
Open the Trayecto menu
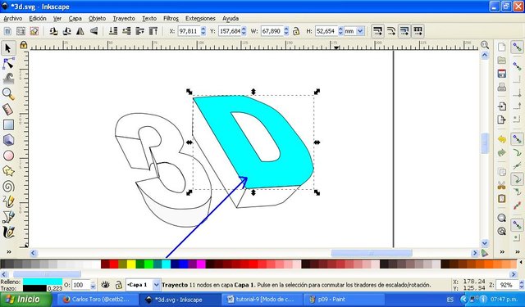pyautogui.click(x=124, y=18)
